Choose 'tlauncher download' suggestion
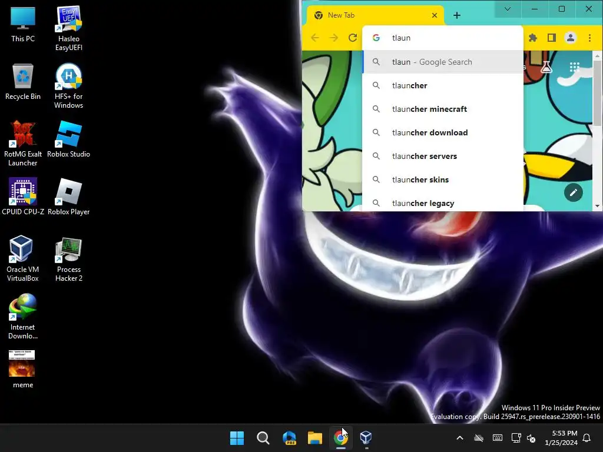603x452 pixels. pyautogui.click(x=443, y=132)
